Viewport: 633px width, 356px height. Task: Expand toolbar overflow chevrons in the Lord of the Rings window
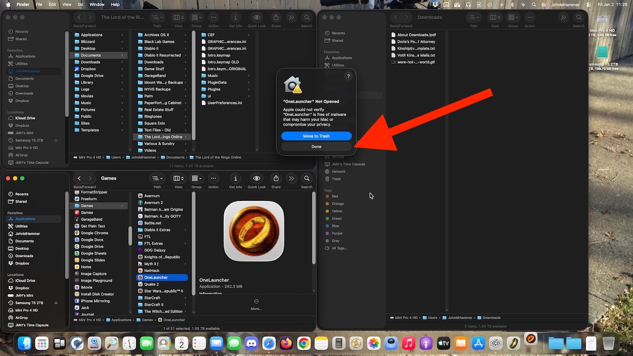(x=292, y=17)
